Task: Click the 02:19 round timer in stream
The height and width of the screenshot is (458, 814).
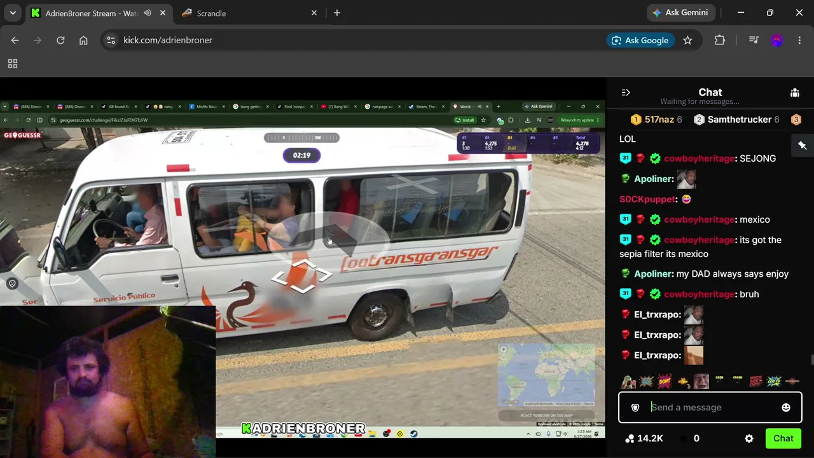Action: point(301,155)
